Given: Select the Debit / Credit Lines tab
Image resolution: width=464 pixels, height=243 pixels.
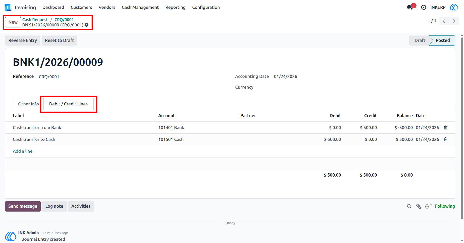Looking at the screenshot, I should pyautogui.click(x=68, y=104).
